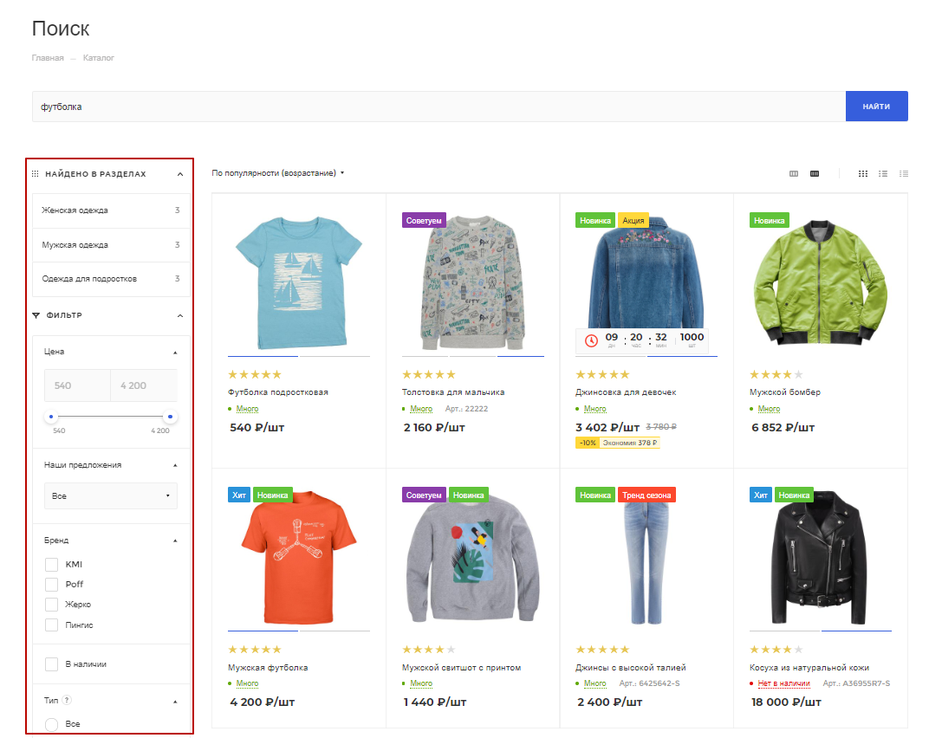Click the right price slider handle
This screenshot has height=738, width=942.
coord(171,416)
